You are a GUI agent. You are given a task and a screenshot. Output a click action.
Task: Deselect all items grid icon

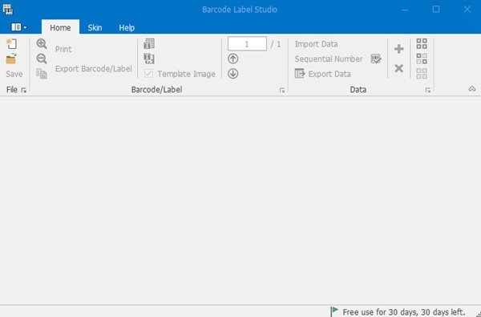point(422,74)
